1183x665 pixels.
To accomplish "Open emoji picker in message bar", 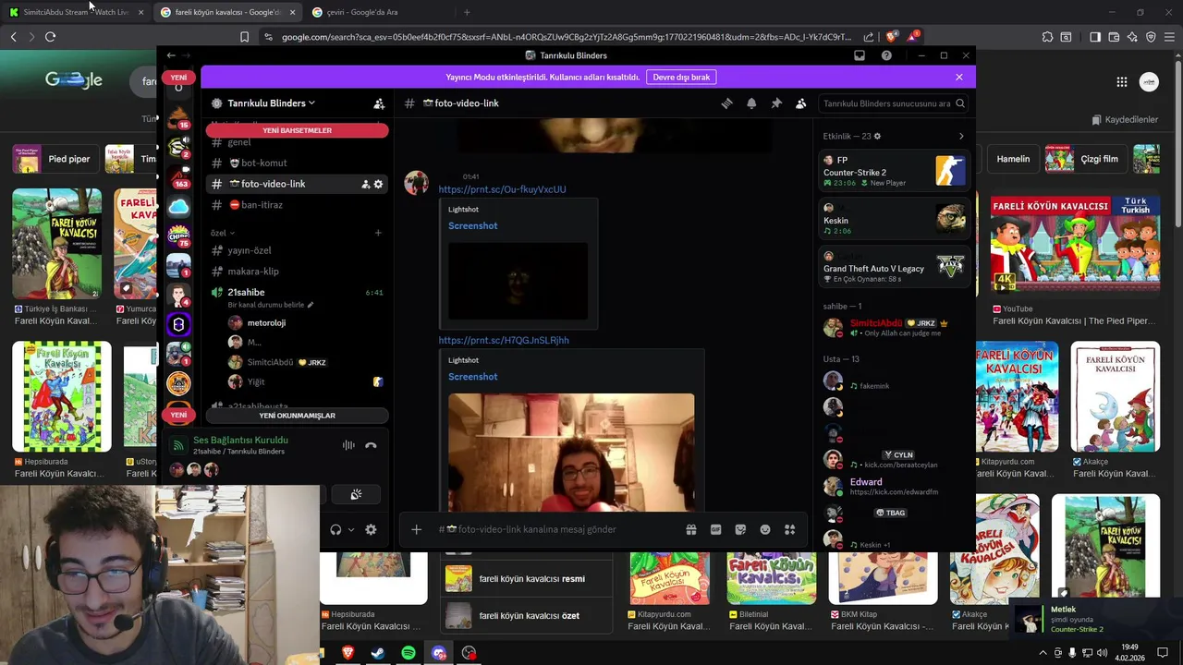I will tap(765, 529).
